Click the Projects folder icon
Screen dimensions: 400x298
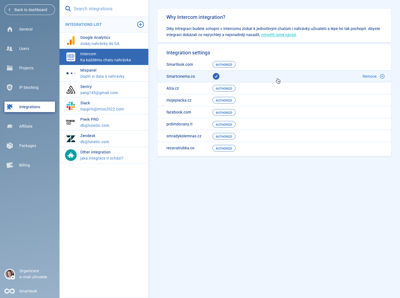10,68
